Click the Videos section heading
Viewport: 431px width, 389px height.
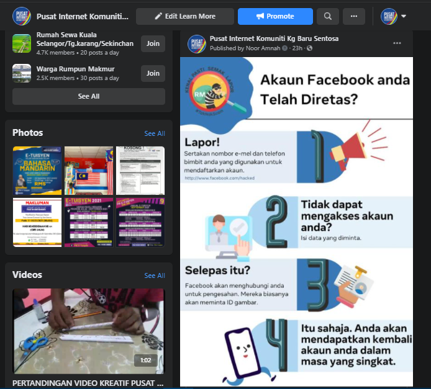[27, 275]
